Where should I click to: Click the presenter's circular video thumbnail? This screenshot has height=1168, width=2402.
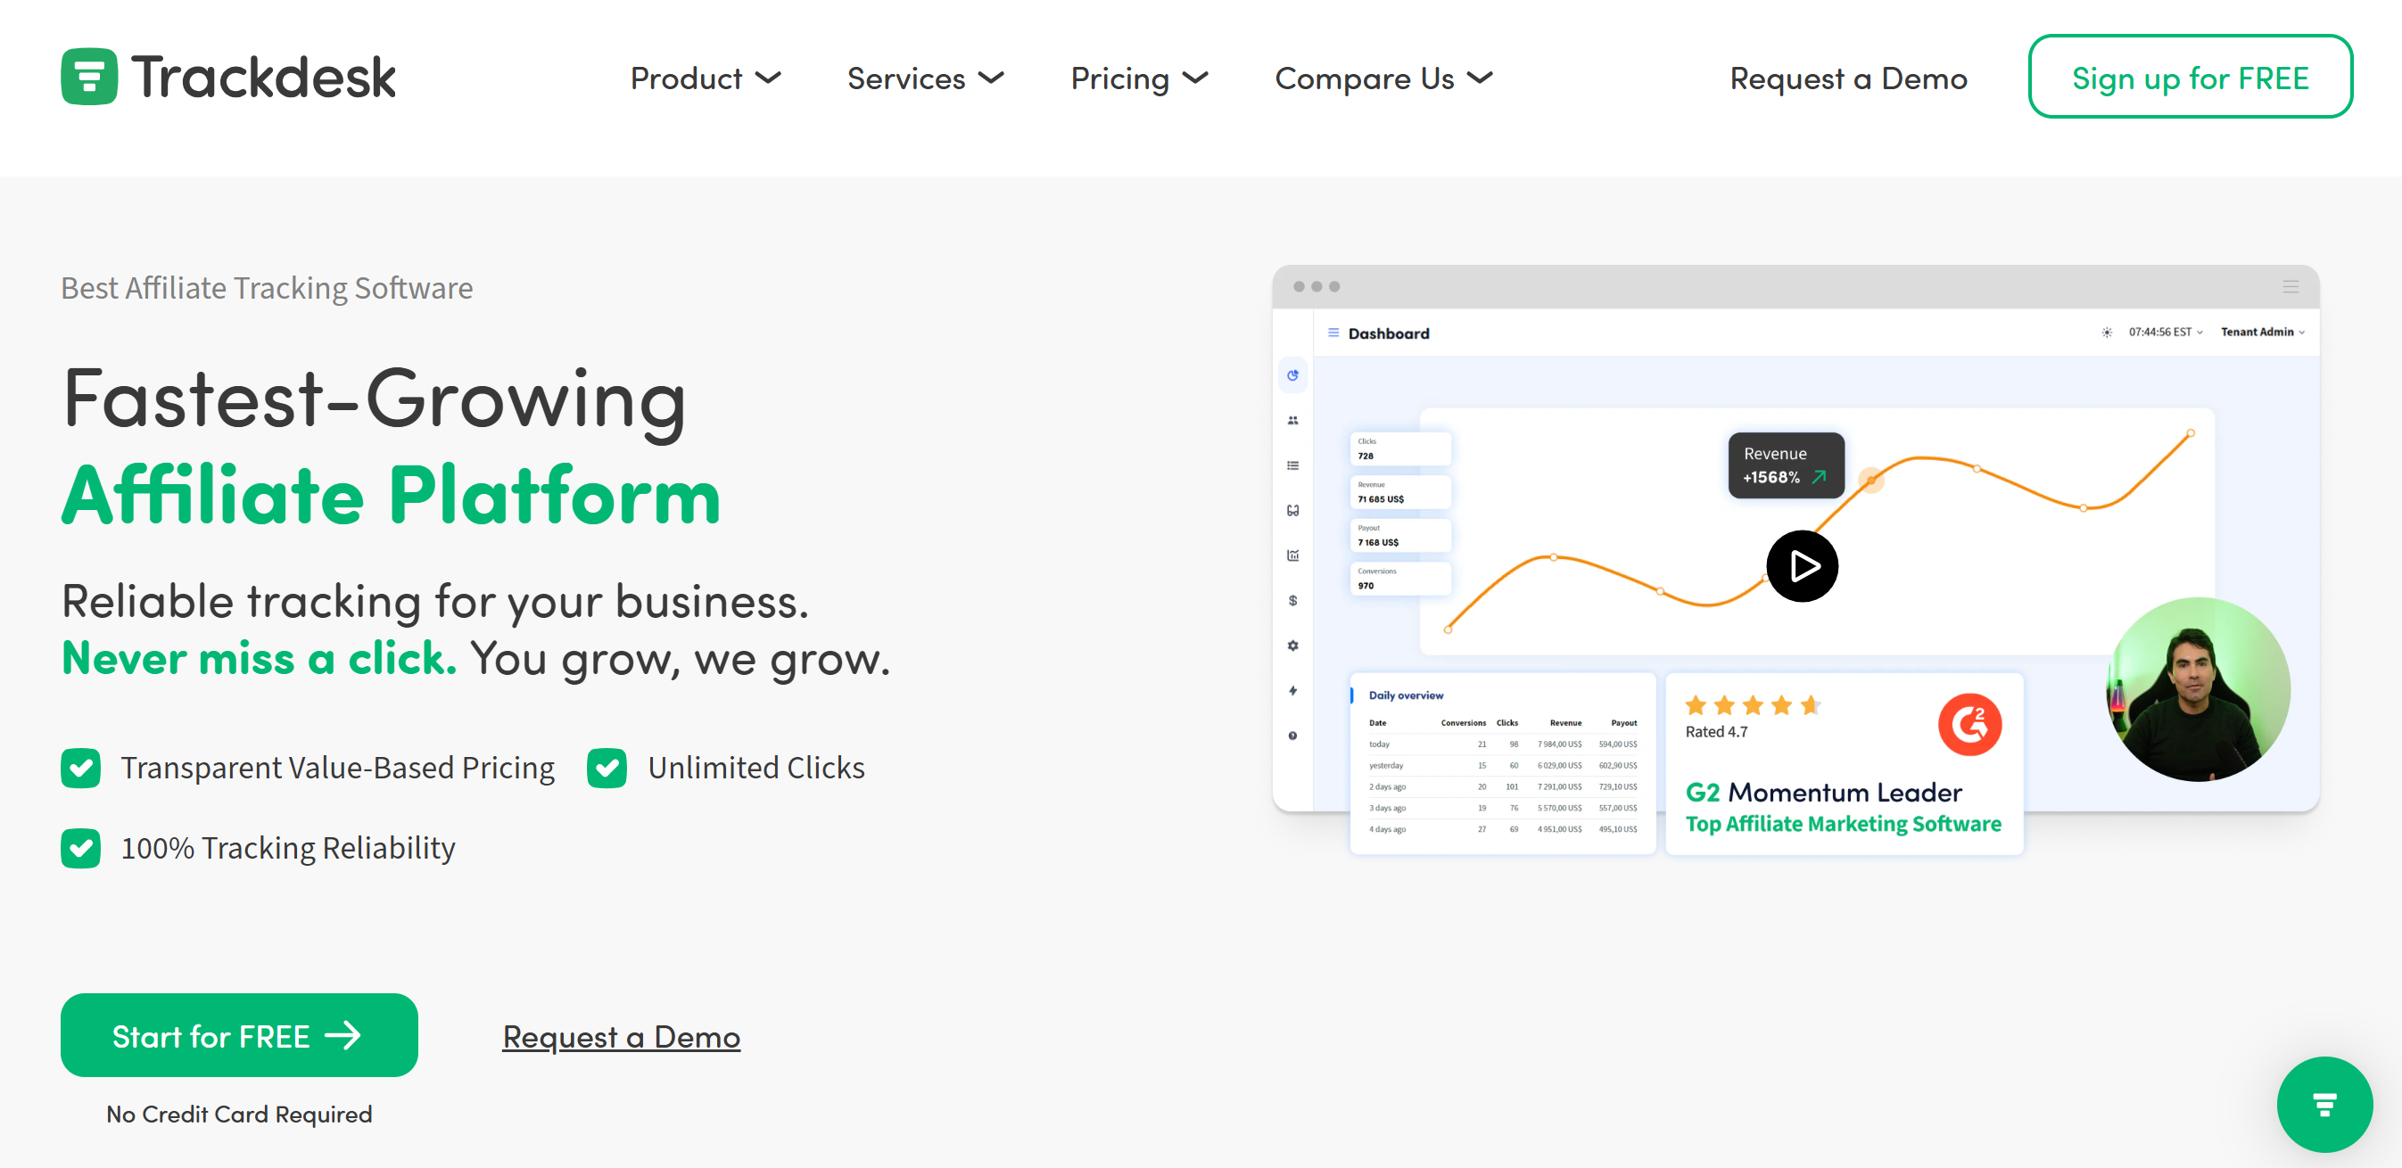pos(2199,690)
